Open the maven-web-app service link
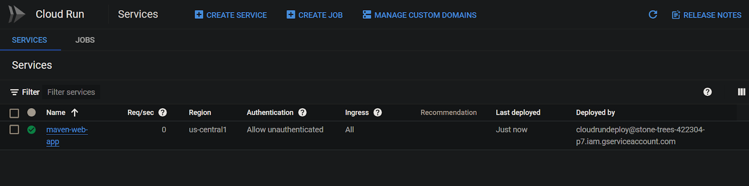Screen dimensions: 749x186 coord(67,136)
